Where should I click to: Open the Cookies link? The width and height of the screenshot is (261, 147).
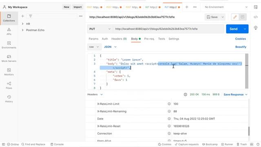[240, 39]
